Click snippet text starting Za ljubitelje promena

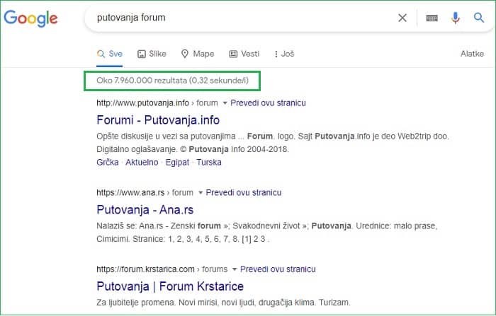[x=223, y=303]
